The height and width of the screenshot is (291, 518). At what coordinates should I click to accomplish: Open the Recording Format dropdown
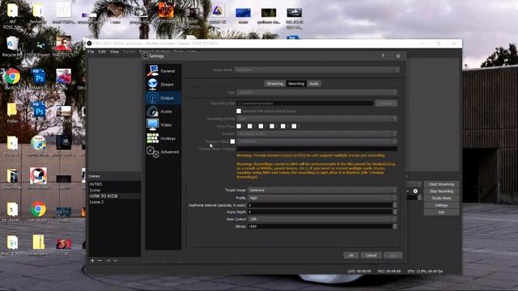coord(316,119)
